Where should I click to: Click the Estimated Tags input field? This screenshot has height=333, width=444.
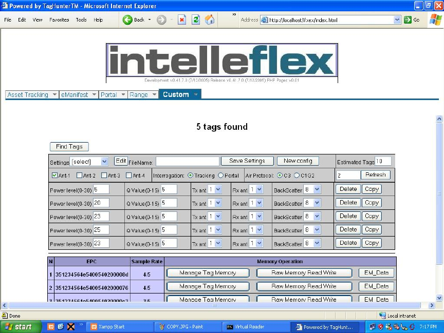coord(383,161)
